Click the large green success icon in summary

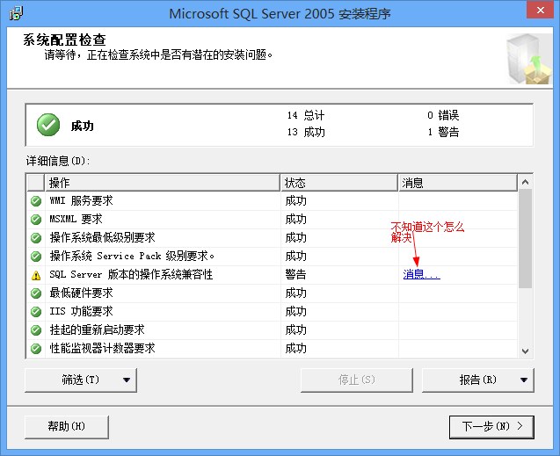click(x=48, y=126)
